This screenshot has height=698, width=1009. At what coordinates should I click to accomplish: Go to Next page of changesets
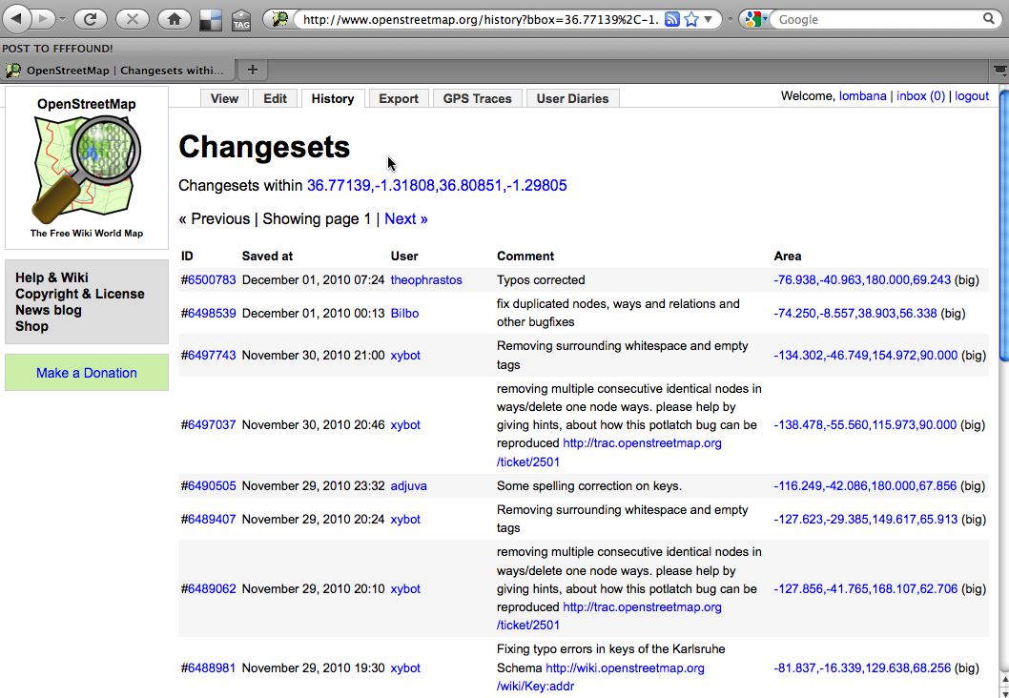[x=406, y=218]
